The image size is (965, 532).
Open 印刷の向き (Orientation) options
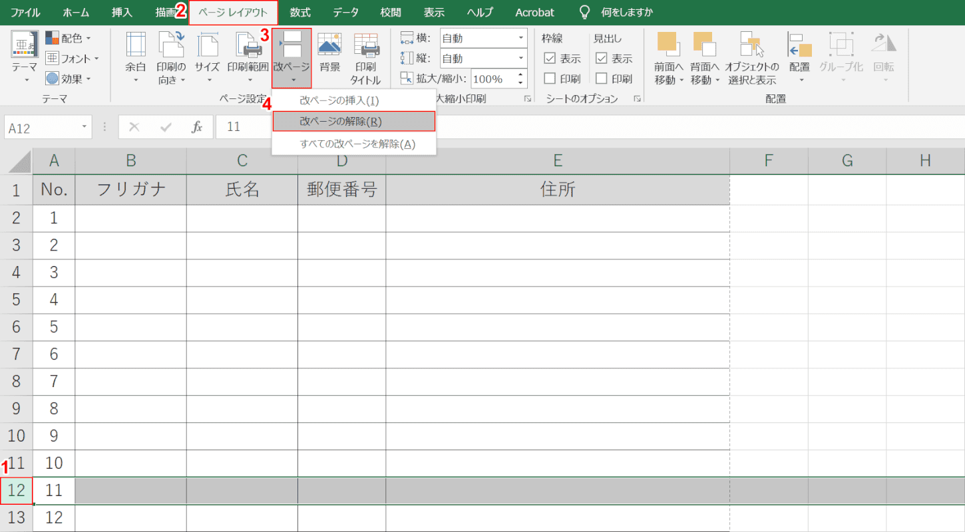pyautogui.click(x=172, y=57)
